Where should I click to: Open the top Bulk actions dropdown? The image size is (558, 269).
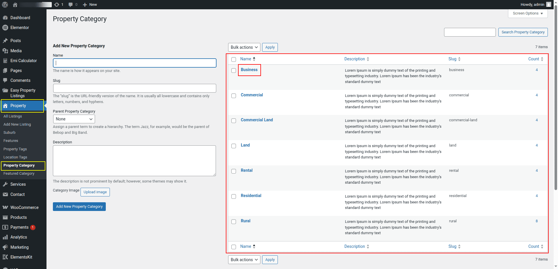coord(244,47)
